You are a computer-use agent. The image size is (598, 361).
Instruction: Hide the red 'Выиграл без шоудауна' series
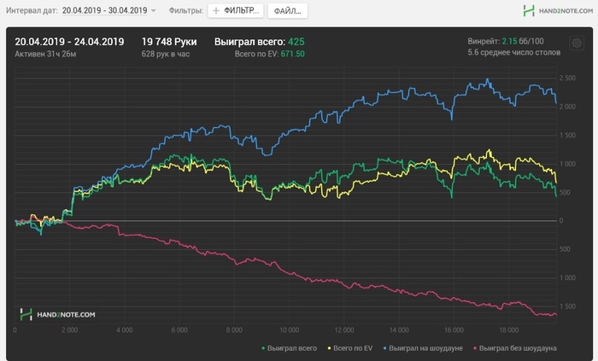click(x=519, y=348)
